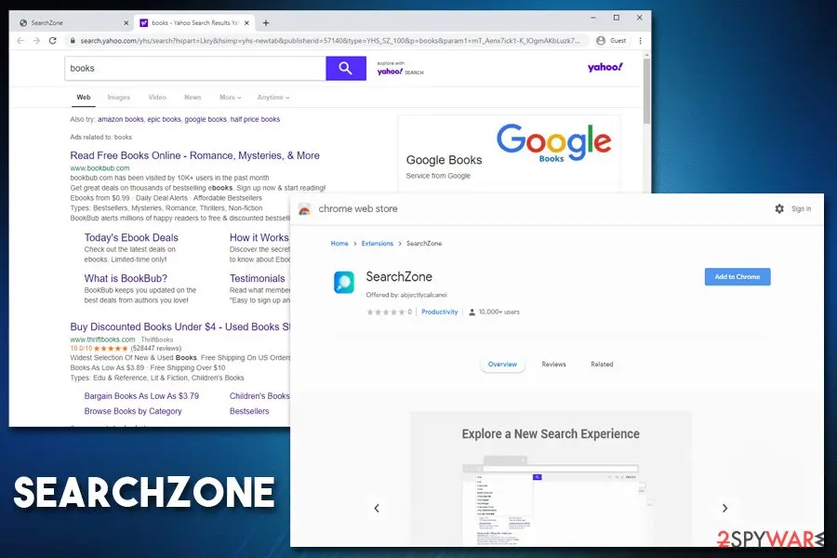Open the Chrome three-dot menu
Screen dimensions: 837x558
[x=640, y=41]
